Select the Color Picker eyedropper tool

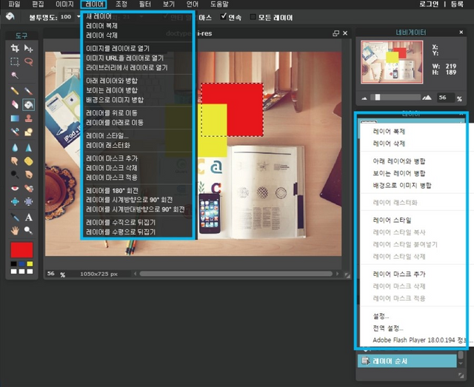[x=15, y=218]
